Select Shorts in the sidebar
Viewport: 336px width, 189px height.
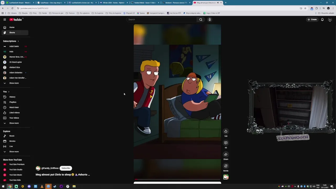pos(14,33)
